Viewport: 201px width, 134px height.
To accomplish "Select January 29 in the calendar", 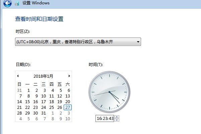I will [27, 113].
